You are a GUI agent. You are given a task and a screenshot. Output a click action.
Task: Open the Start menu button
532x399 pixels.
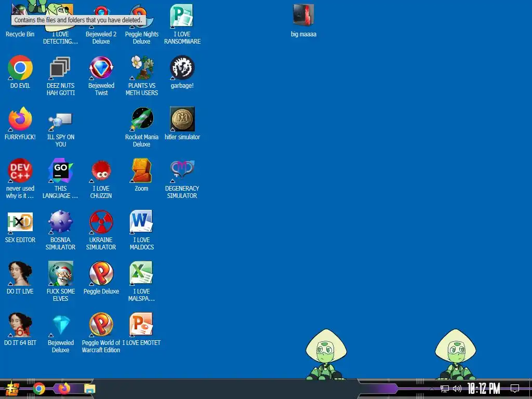coord(12,389)
